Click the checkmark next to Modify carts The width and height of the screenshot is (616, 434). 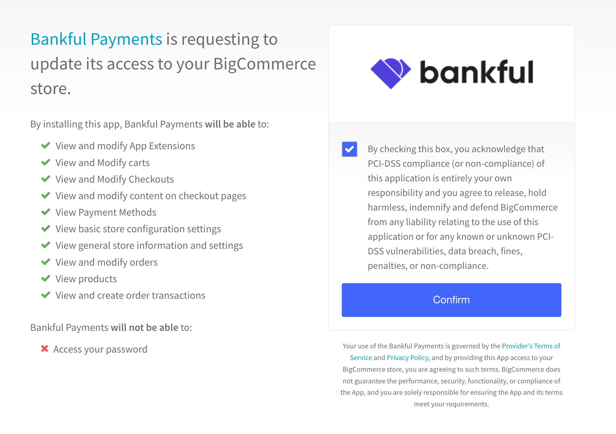[x=46, y=162]
